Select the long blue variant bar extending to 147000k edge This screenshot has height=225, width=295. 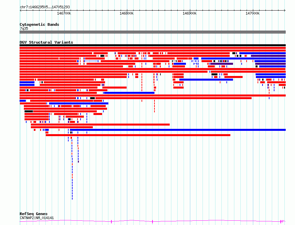(x=178, y=130)
